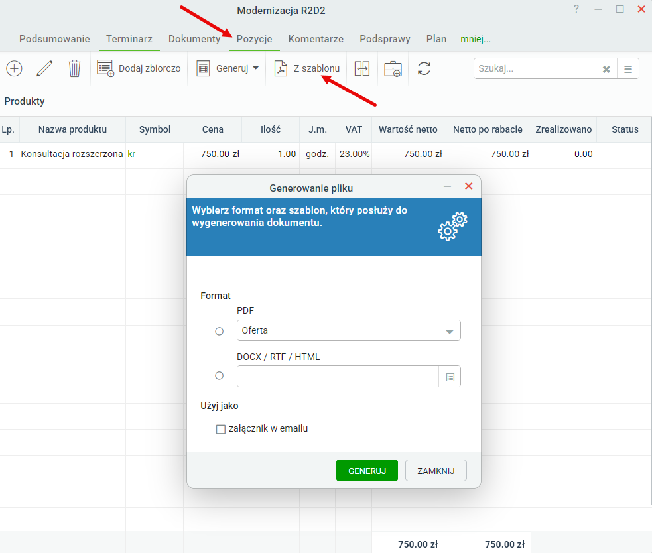Edit the selected item with the pencil icon

click(x=44, y=68)
